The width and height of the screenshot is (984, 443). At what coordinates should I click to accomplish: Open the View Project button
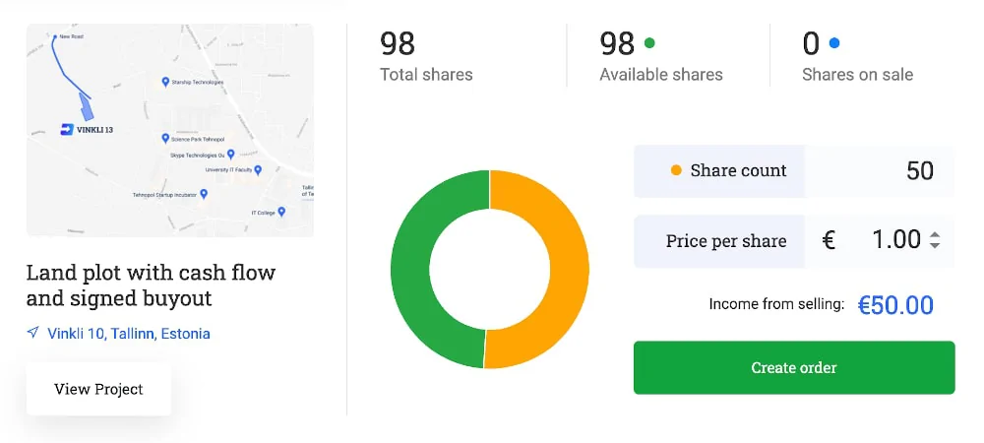(98, 389)
